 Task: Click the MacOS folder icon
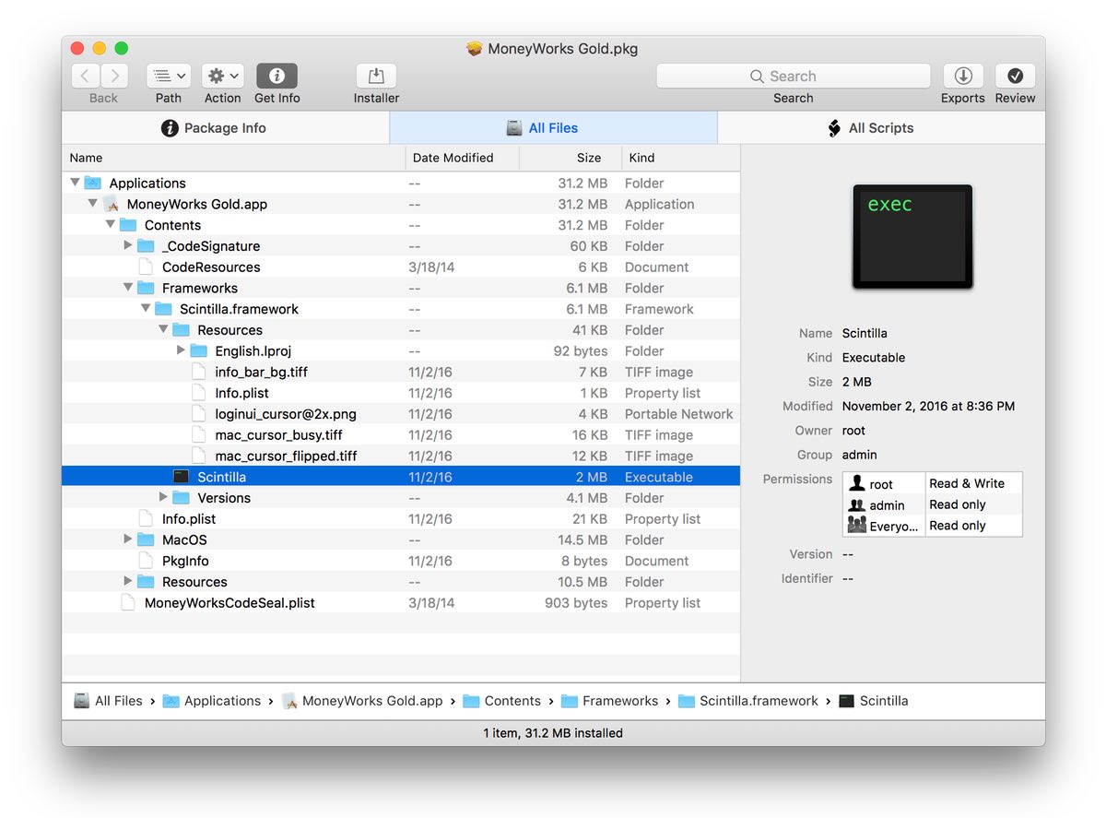146,539
